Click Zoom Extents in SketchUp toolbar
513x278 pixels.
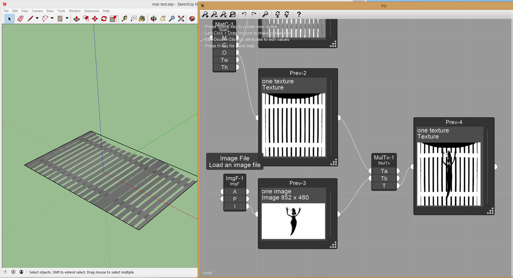(x=181, y=19)
